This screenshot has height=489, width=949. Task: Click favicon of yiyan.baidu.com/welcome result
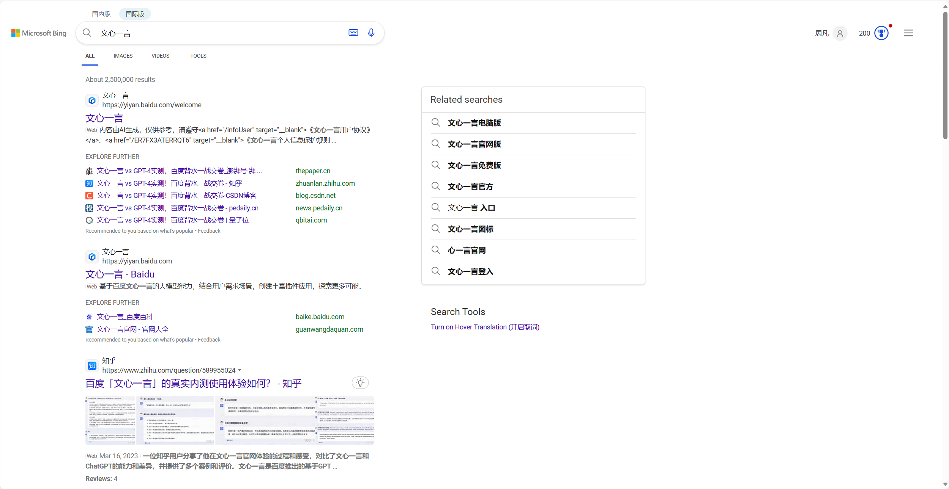pos(92,100)
